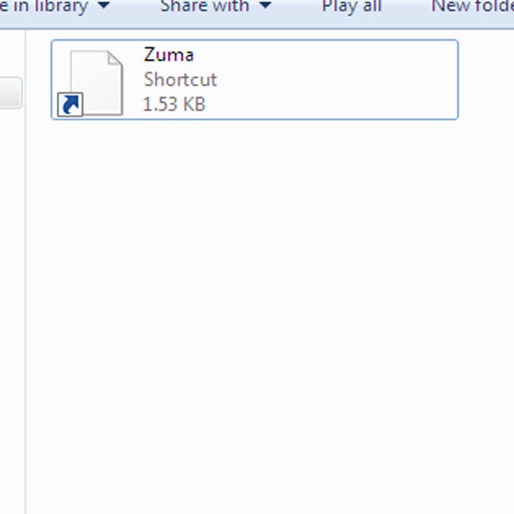The width and height of the screenshot is (514, 514).
Task: Click the Shortcut file type label
Action: pos(181,79)
